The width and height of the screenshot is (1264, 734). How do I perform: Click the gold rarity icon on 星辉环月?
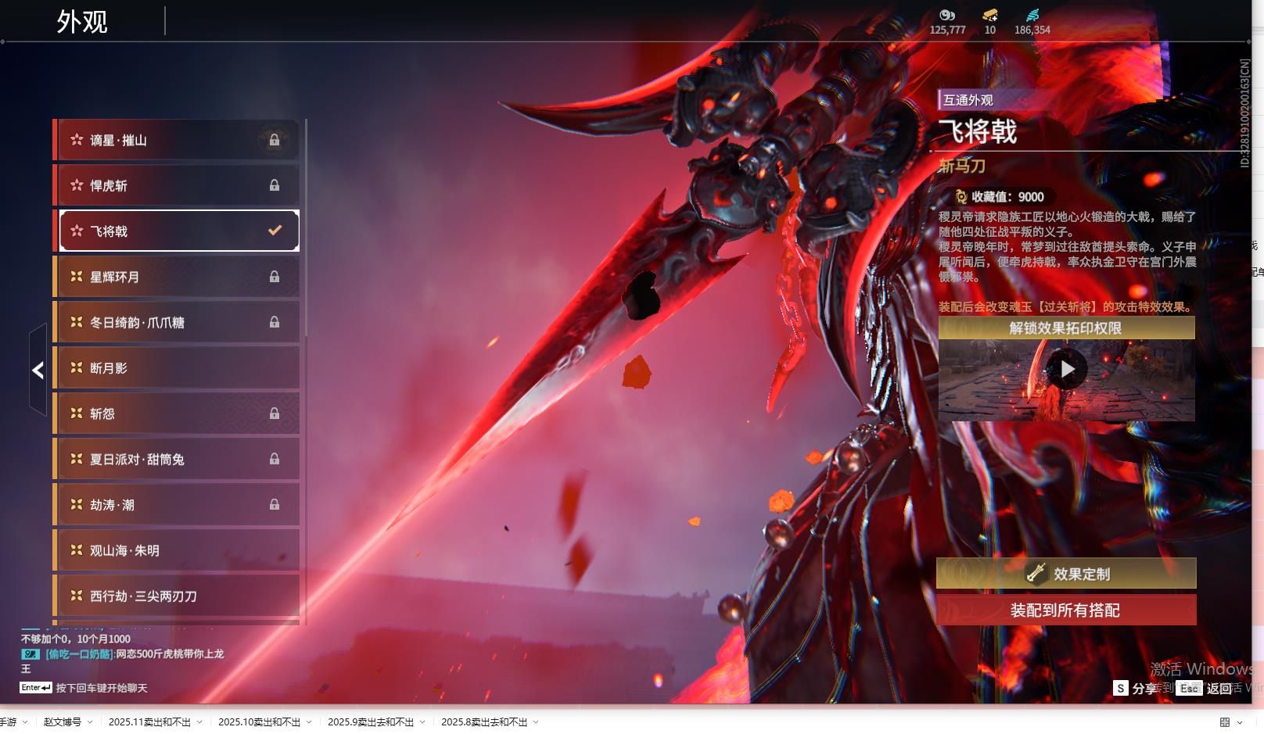click(x=77, y=277)
